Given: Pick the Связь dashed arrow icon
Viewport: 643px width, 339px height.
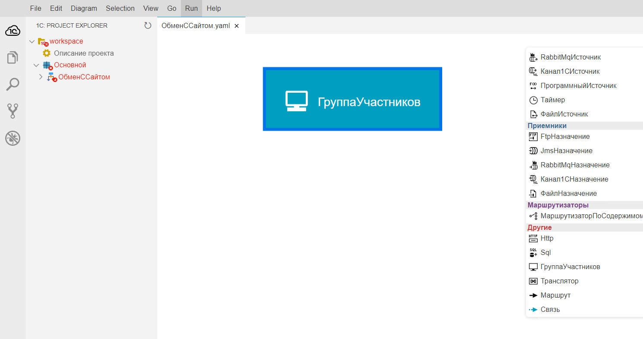Looking at the screenshot, I should click(x=533, y=309).
